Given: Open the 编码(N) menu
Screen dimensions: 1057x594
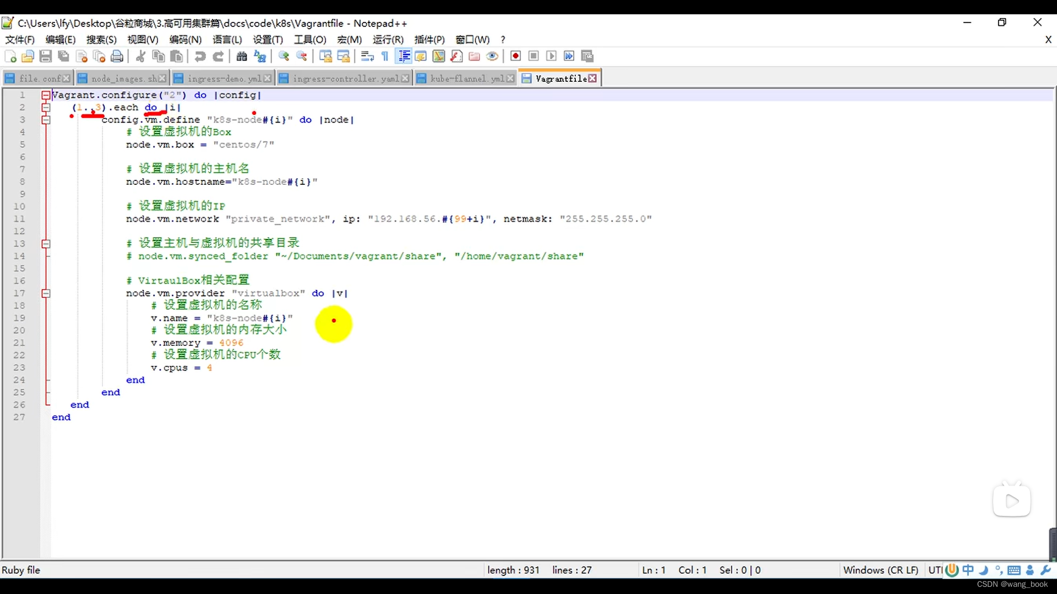Looking at the screenshot, I should (186, 40).
